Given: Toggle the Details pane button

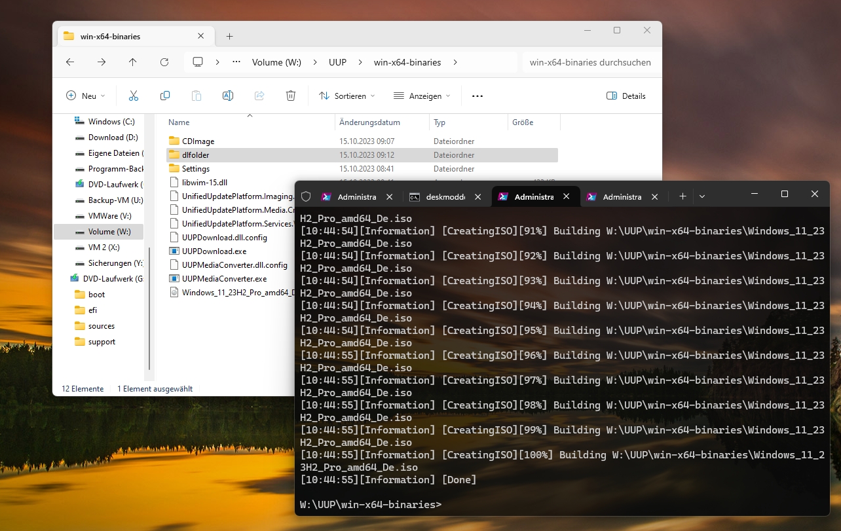Looking at the screenshot, I should click(x=626, y=96).
